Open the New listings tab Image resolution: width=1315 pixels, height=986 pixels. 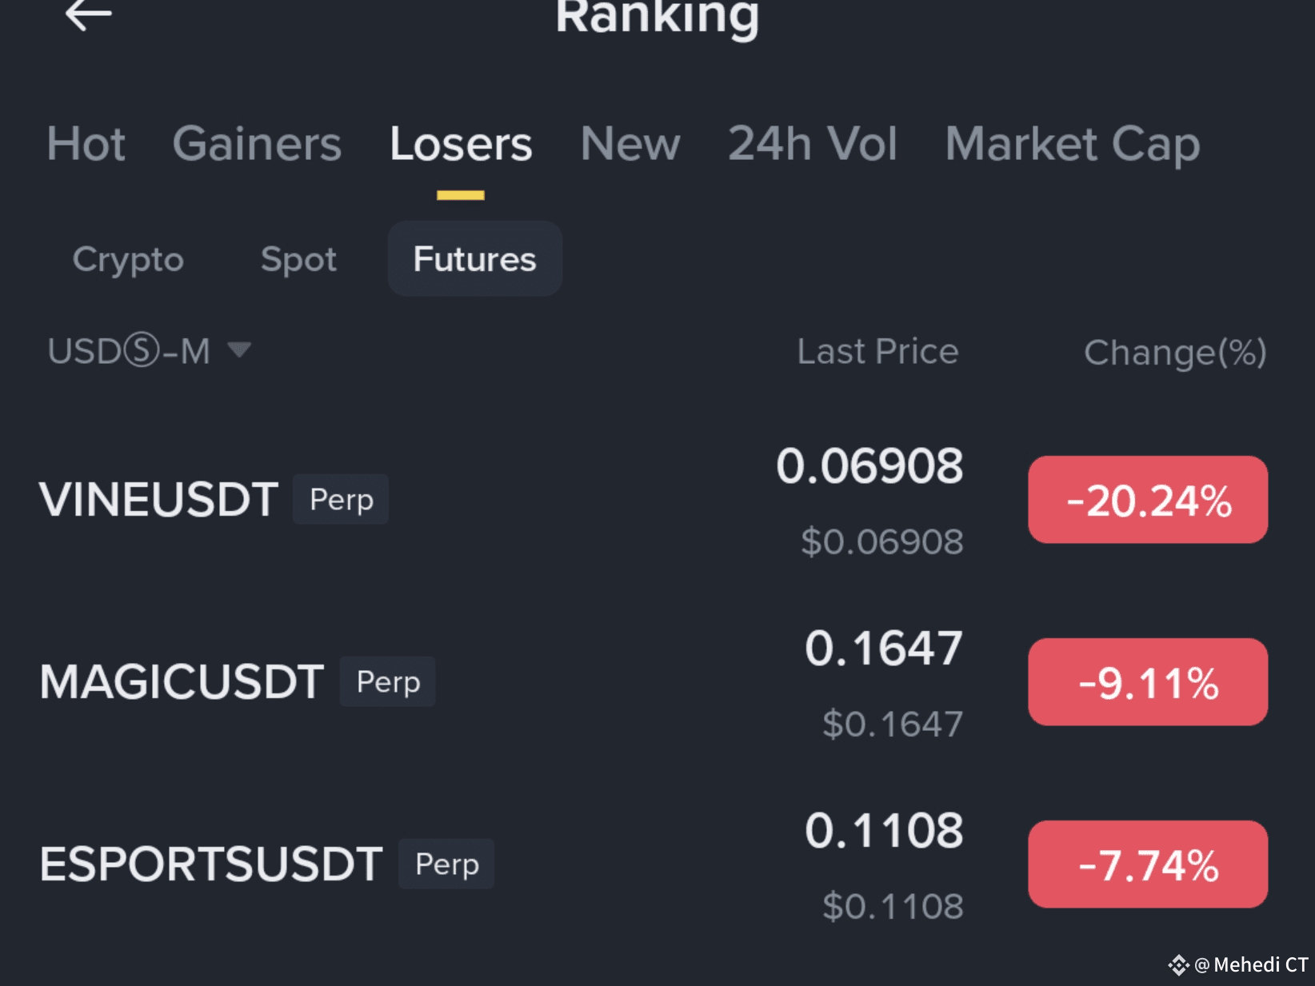click(630, 144)
